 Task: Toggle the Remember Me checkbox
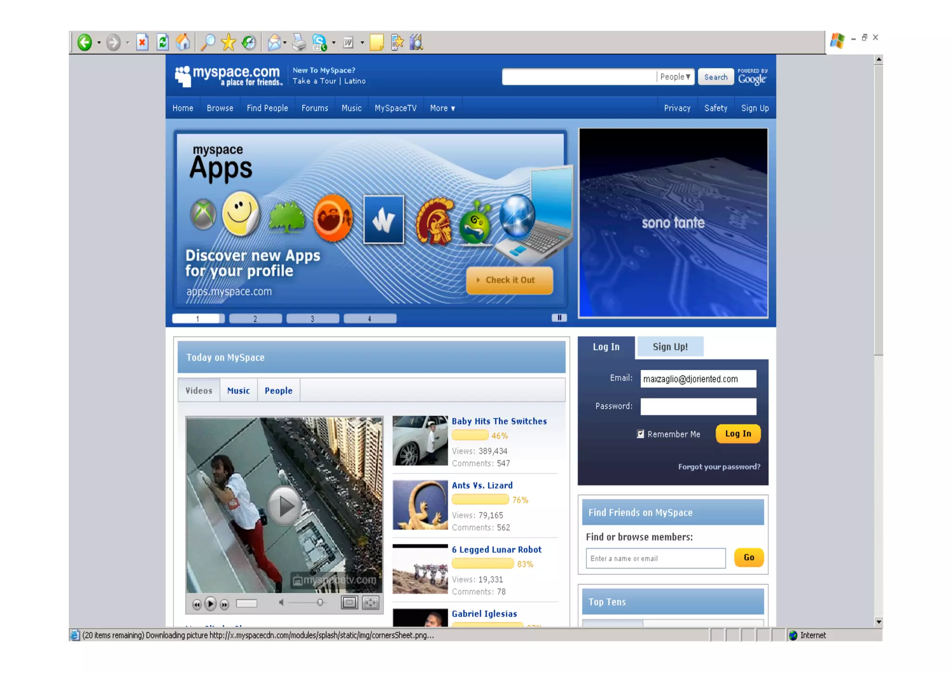click(640, 434)
